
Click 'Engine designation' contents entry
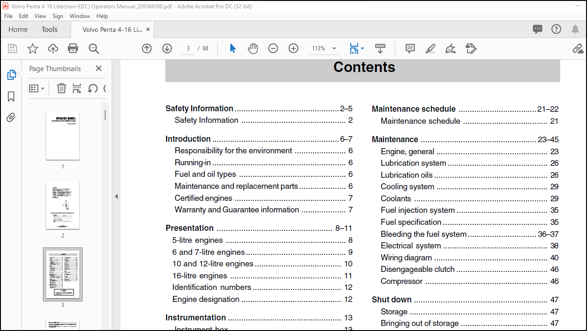(206, 299)
